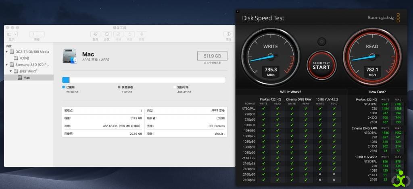This screenshot has width=413, height=189.
Task: Click the 488.47 GB available value
Action: click(184, 92)
